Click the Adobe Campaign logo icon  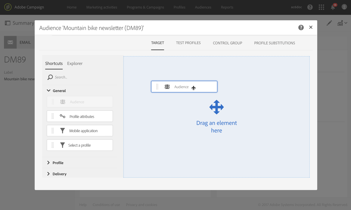[x=8, y=7]
